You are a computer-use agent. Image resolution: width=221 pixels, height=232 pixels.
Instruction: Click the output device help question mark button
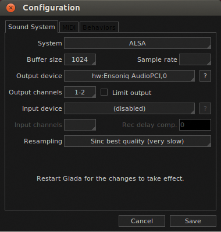pos(205,76)
